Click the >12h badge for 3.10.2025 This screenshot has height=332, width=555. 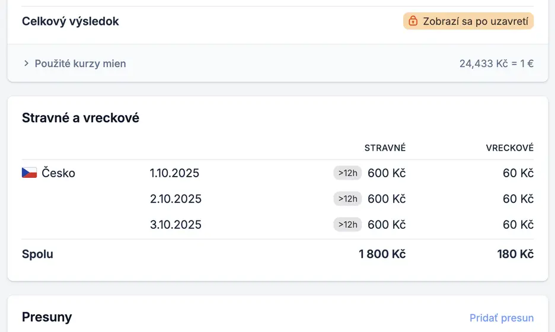tap(347, 225)
